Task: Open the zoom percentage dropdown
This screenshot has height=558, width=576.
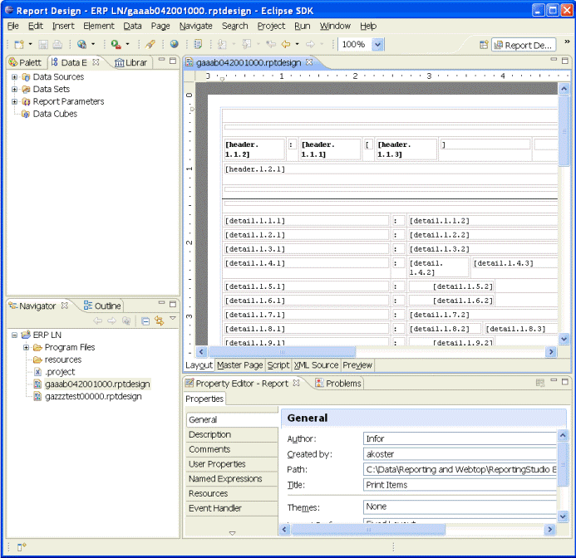Action: click(x=378, y=45)
